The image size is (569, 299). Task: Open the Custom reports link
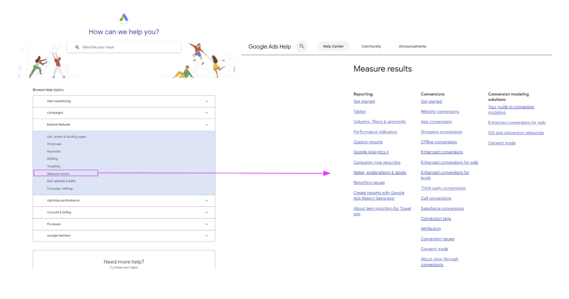[x=368, y=142]
